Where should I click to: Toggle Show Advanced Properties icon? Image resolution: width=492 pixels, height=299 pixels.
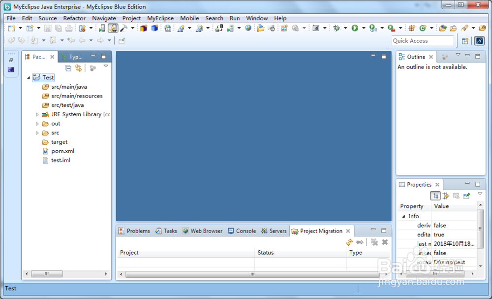click(446, 196)
